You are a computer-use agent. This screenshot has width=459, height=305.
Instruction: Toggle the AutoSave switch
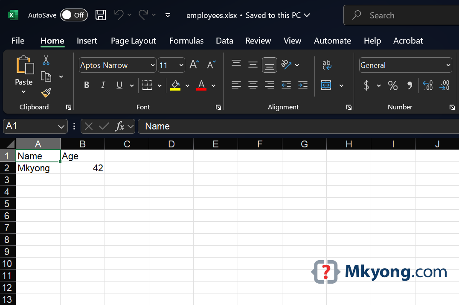click(x=74, y=15)
